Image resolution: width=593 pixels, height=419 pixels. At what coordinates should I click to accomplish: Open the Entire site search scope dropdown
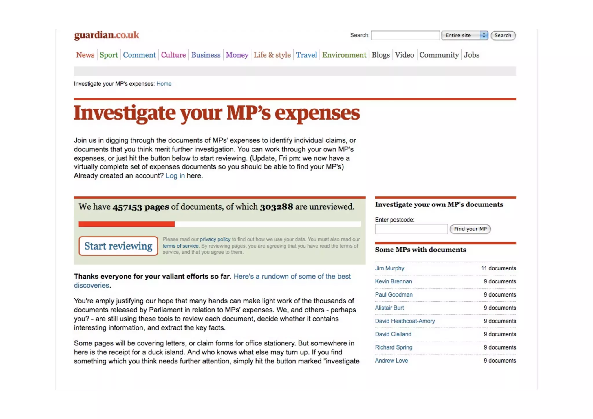point(464,35)
